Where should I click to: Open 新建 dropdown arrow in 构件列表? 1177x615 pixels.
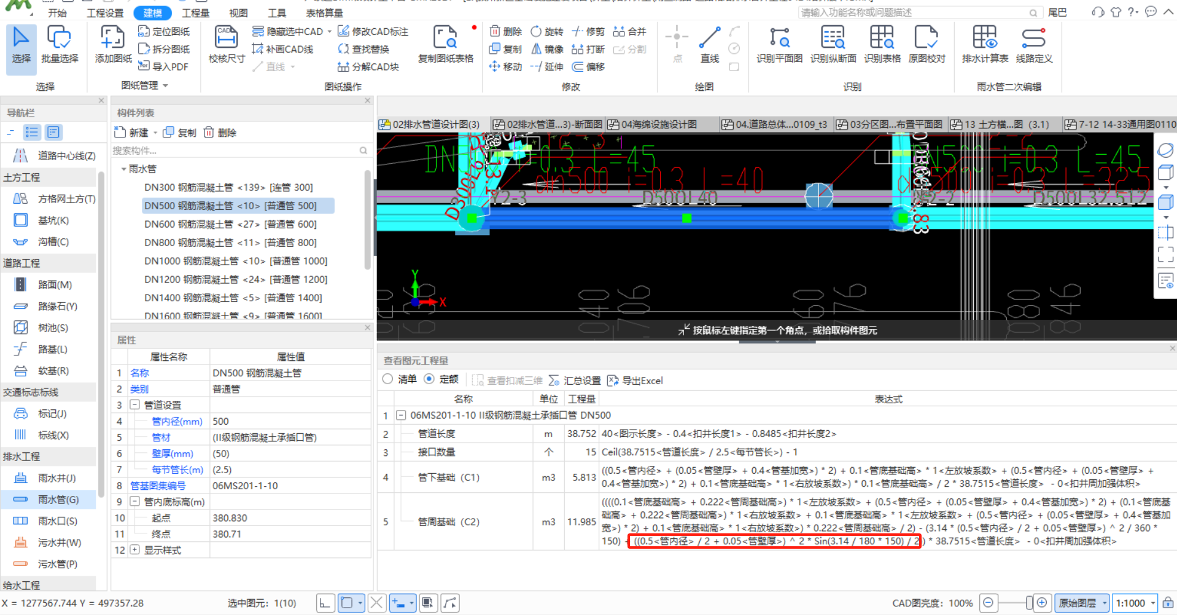pyautogui.click(x=155, y=133)
